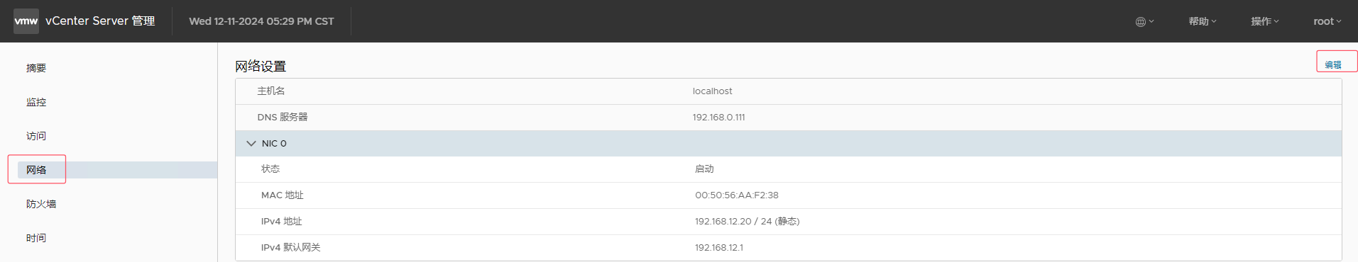Viewport: 1358px width, 262px height.
Task: Open the globe language selector
Action: (1144, 21)
